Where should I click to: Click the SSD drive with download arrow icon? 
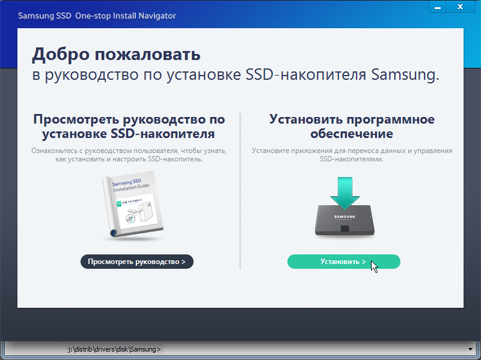(345, 206)
